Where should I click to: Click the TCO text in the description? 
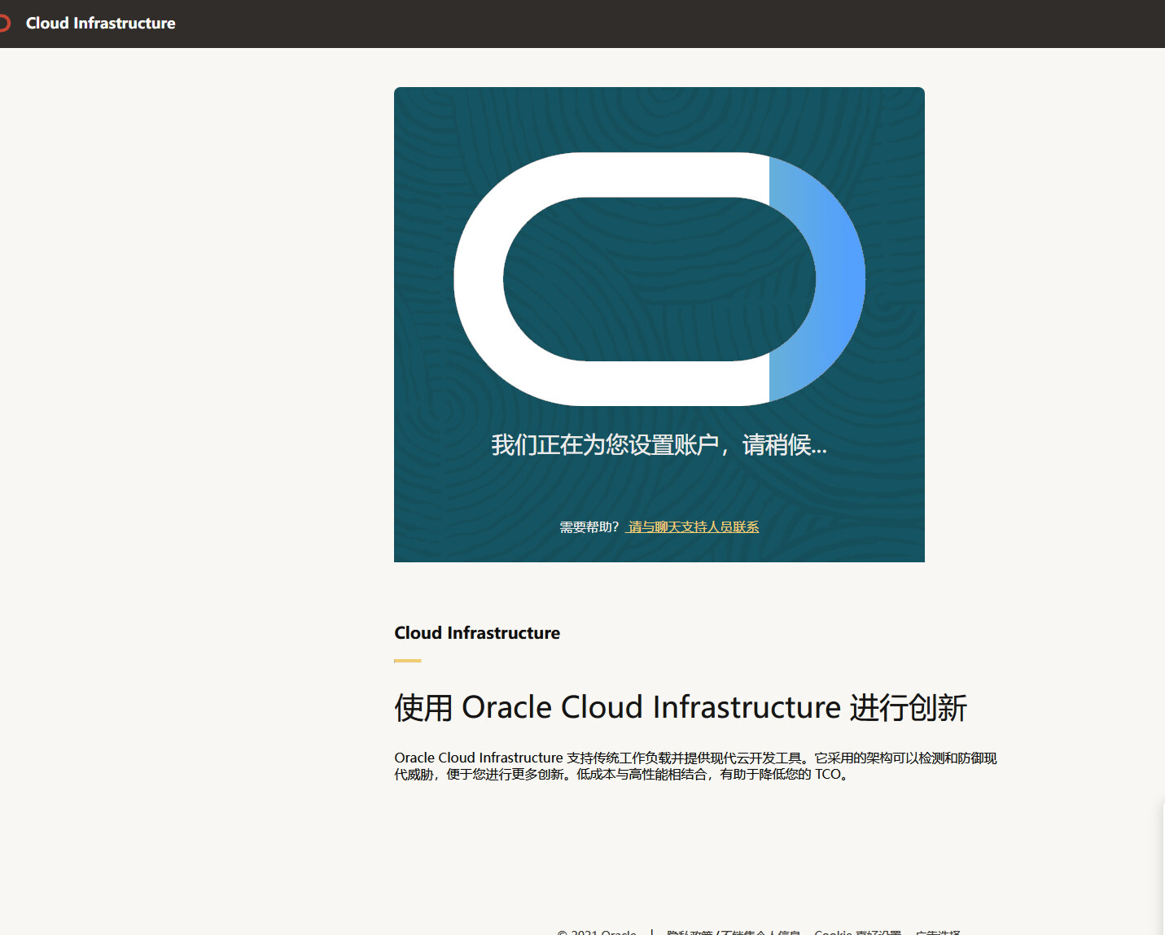(828, 774)
